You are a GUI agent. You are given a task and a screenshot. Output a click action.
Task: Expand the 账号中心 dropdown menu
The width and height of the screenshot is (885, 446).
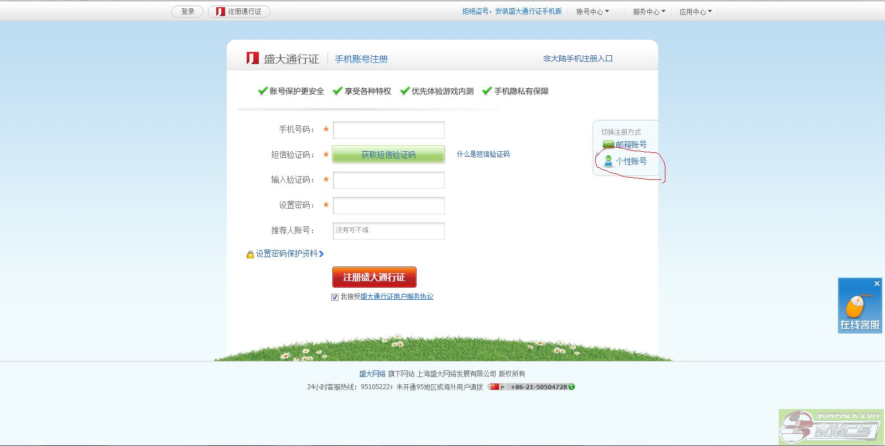[592, 12]
